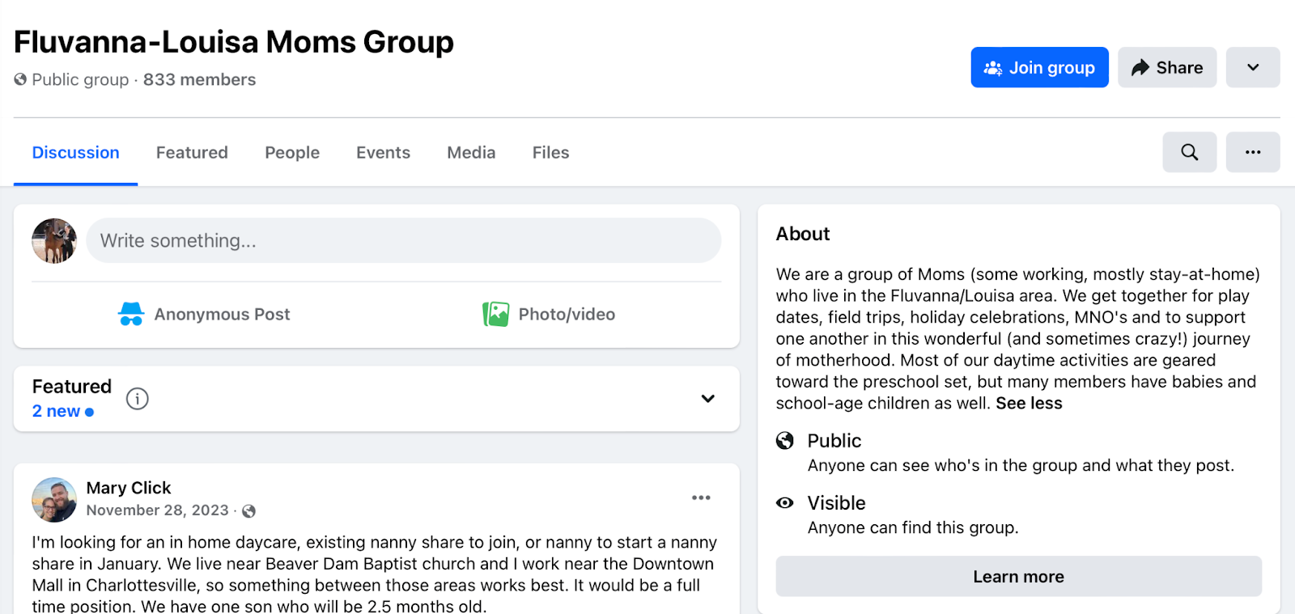Click the post's privacy globe icon
The width and height of the screenshot is (1295, 614).
[249, 511]
